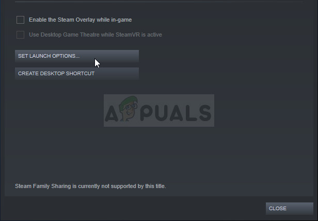Toggle the Desktop Game Theatre checkbox
The width and height of the screenshot is (318, 221).
(x=20, y=35)
